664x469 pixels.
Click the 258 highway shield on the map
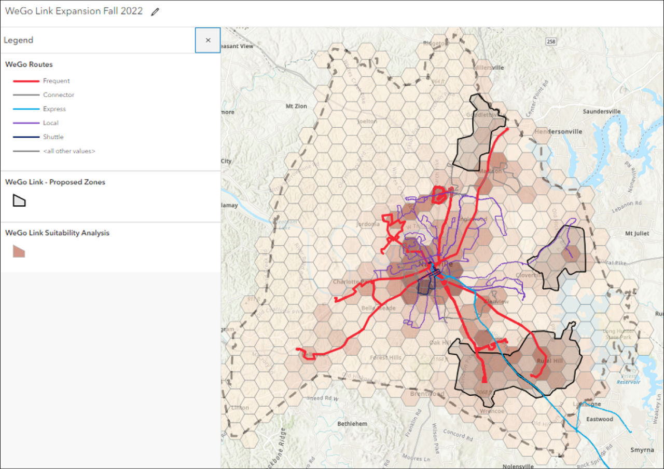tap(551, 41)
